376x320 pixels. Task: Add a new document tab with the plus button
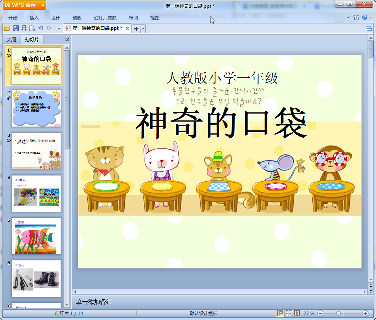[136, 29]
